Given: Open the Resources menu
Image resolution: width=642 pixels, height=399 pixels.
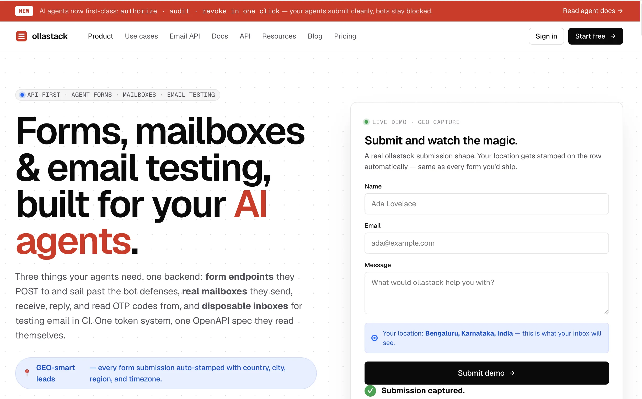Looking at the screenshot, I should click(279, 36).
